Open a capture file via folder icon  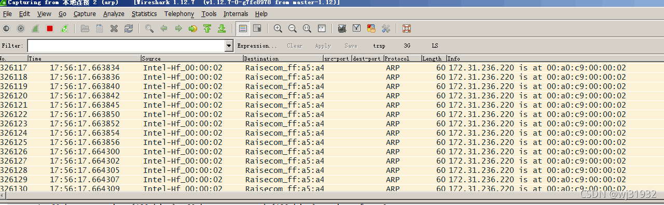click(85, 28)
